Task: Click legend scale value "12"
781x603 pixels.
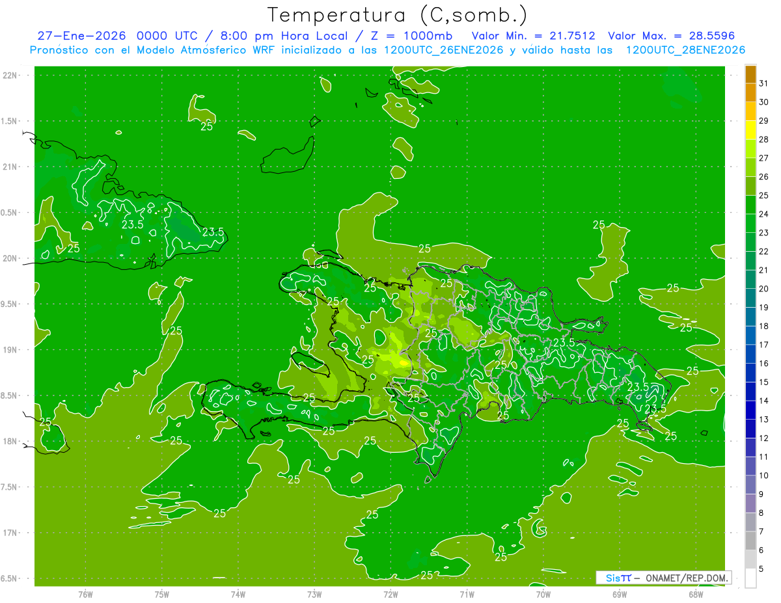Action: (764, 438)
